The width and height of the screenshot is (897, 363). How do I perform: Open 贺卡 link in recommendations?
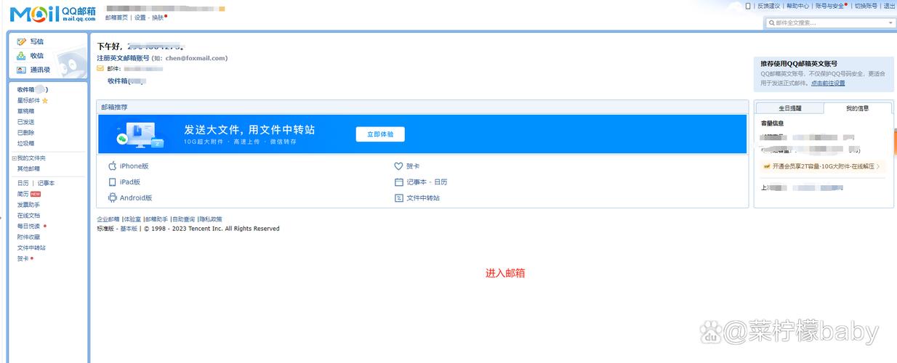(413, 166)
